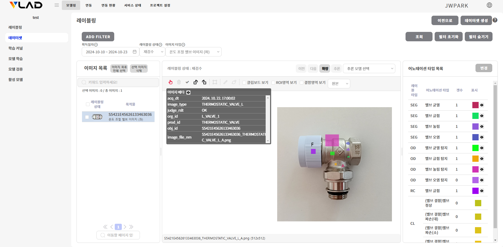Toggle visibility of 밸브 균열 annotation
Image resolution: width=503 pixels, height=247 pixels.
482,105
